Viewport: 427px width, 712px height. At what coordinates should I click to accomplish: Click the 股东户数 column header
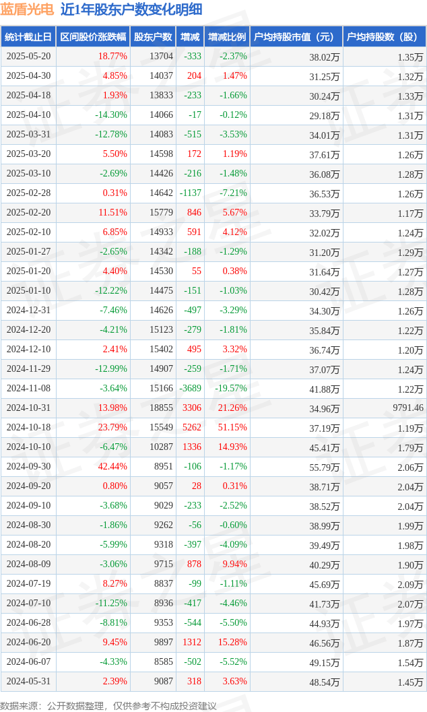[x=153, y=37]
